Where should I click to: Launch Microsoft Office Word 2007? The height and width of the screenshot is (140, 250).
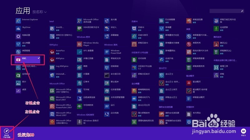point(60,114)
